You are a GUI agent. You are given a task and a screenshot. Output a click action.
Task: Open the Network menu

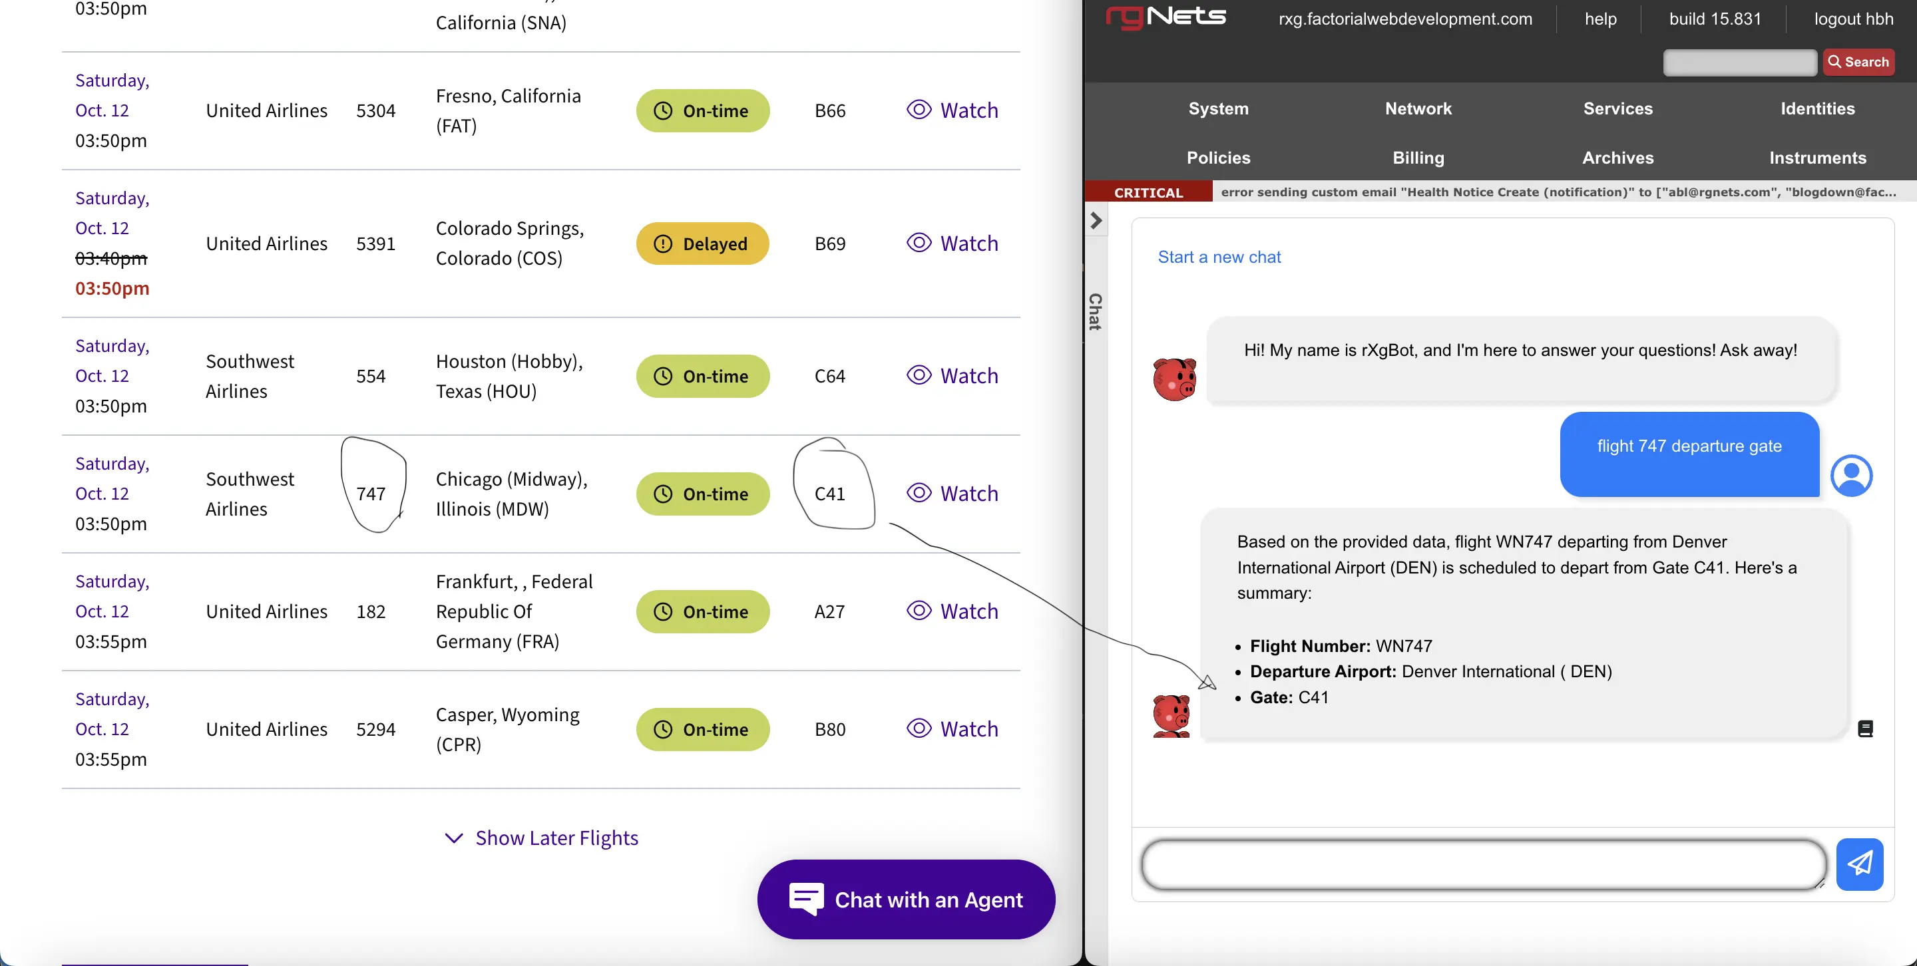pyautogui.click(x=1418, y=108)
